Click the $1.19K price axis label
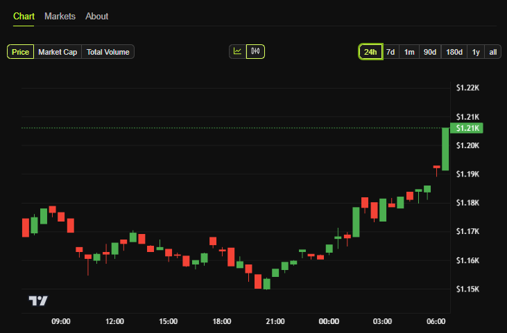 467,174
